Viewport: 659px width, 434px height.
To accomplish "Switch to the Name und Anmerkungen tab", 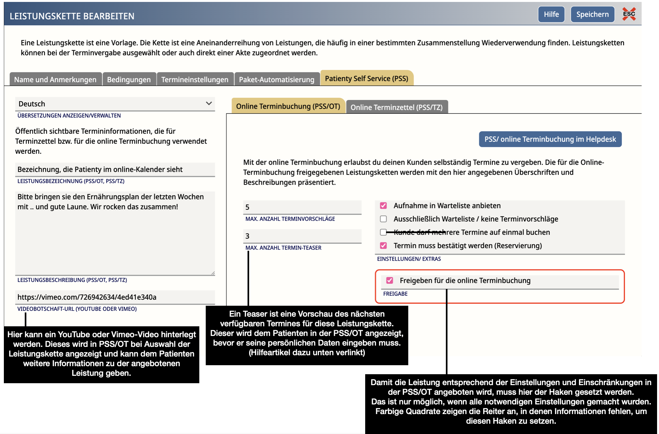I will 55,79.
